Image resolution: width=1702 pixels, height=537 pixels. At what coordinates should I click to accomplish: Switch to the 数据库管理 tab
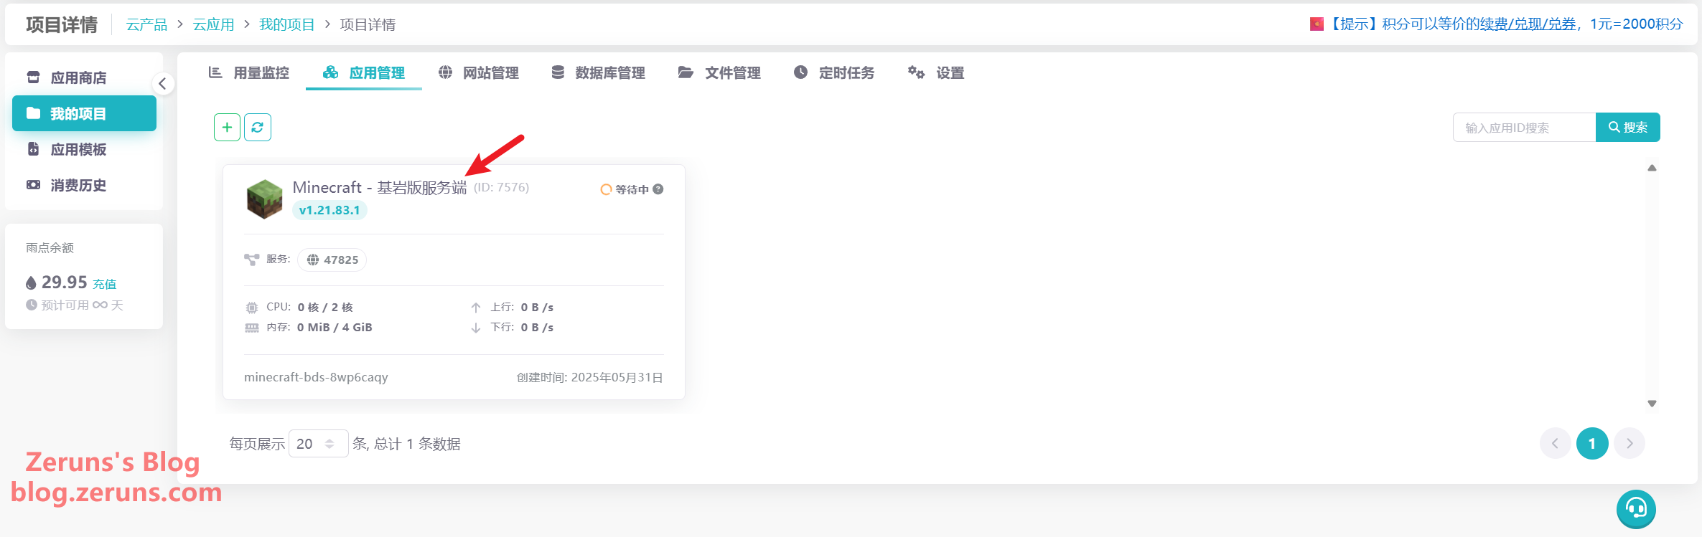click(x=599, y=72)
